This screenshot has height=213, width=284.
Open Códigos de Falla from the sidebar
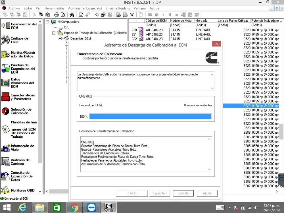coord(15,40)
